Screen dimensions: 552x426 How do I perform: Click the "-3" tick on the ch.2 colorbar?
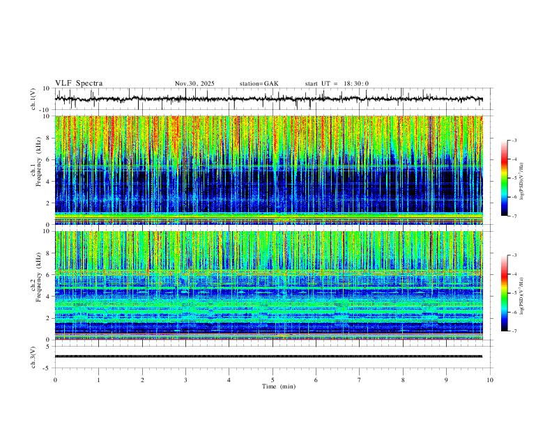[514, 255]
